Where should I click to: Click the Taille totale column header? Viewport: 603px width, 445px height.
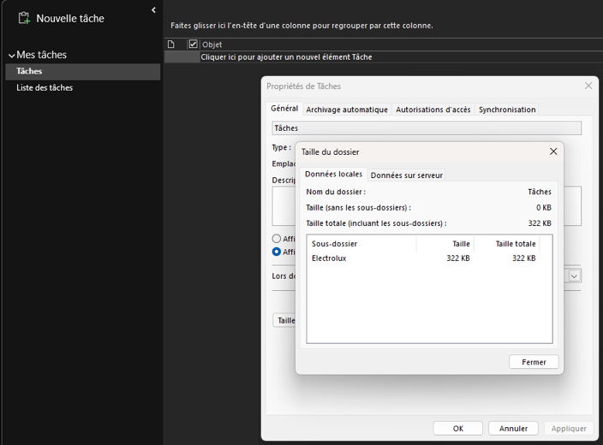tap(507, 244)
